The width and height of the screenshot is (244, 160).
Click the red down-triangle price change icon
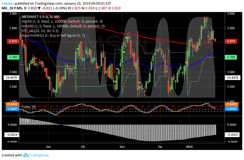[x=39, y=8]
